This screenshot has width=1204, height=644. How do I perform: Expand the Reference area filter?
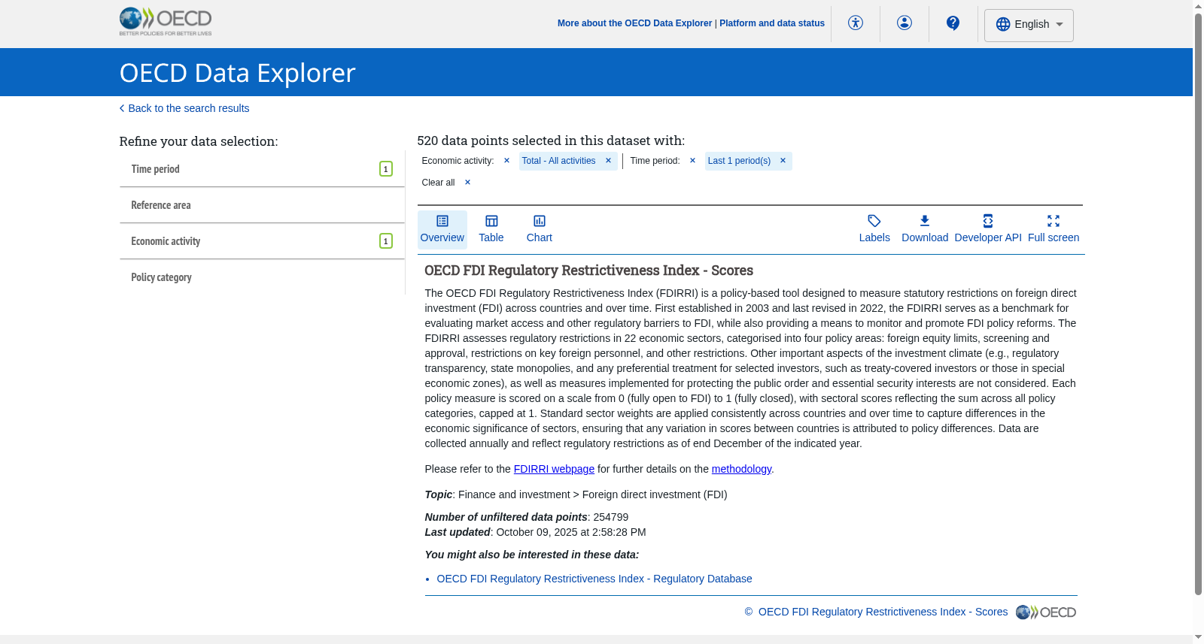tap(262, 205)
